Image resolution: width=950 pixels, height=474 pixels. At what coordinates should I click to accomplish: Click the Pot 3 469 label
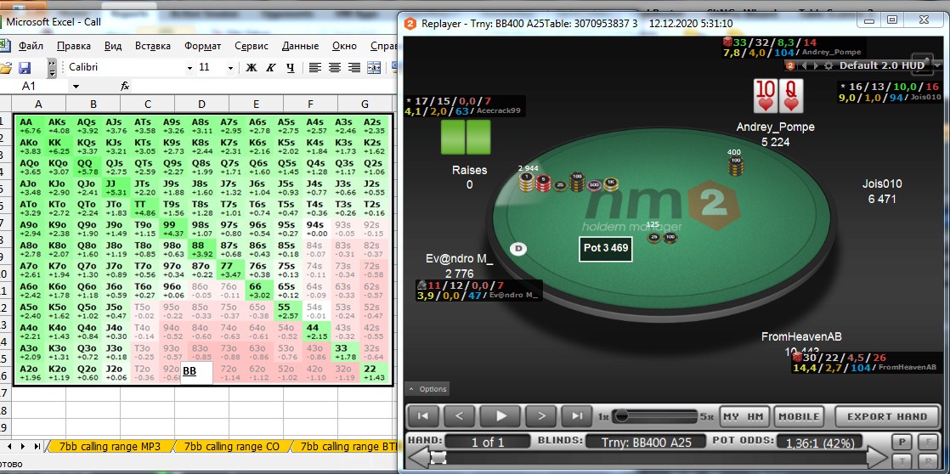click(x=605, y=248)
